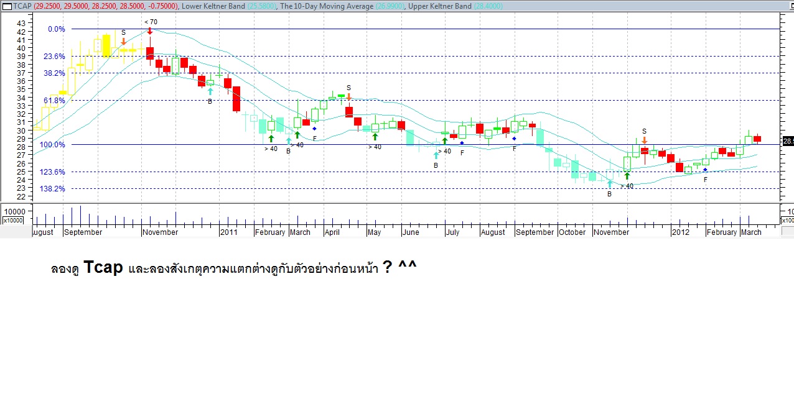Click the red down arrow under < 70
Image resolution: width=794 pixels, height=417 pixels.
click(x=150, y=30)
